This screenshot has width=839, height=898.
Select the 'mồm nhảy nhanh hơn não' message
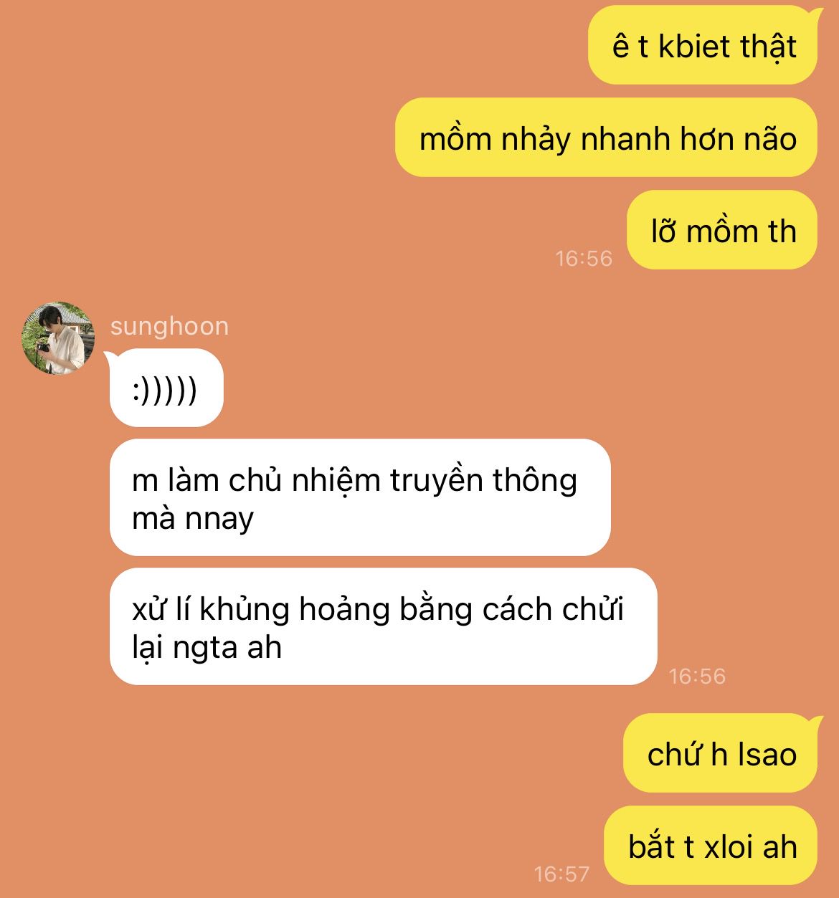(607, 138)
